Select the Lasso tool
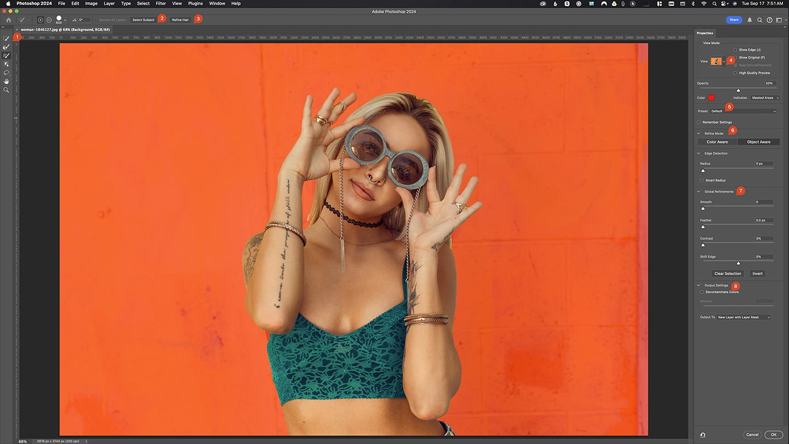The image size is (789, 444). 7,72
